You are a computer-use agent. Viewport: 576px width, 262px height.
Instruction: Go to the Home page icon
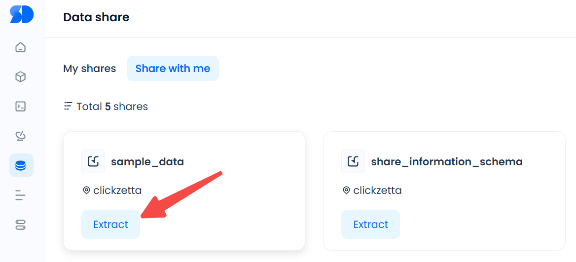20,47
